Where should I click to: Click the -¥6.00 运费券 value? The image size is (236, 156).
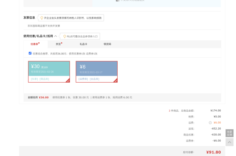[x=217, y=141]
